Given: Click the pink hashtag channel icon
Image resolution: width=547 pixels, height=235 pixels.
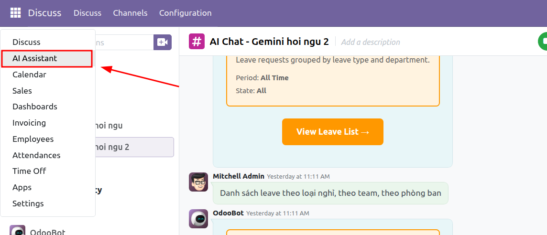Looking at the screenshot, I should [197, 42].
